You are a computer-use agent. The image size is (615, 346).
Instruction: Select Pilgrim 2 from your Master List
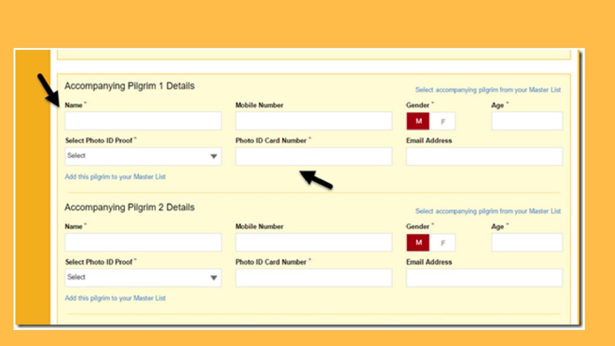pos(488,211)
